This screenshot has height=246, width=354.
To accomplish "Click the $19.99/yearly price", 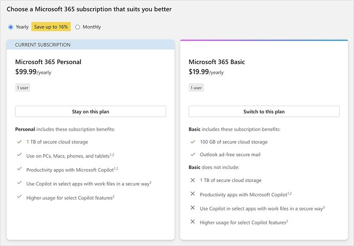I will [x=206, y=72].
